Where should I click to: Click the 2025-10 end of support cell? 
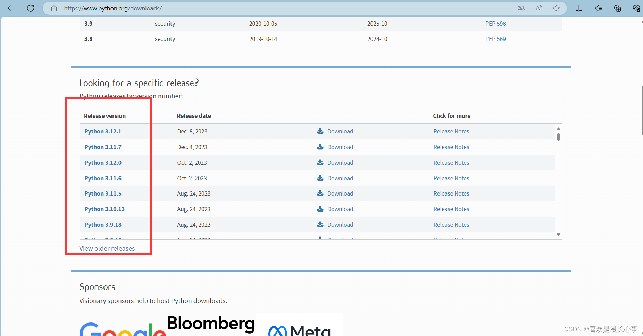377,24
